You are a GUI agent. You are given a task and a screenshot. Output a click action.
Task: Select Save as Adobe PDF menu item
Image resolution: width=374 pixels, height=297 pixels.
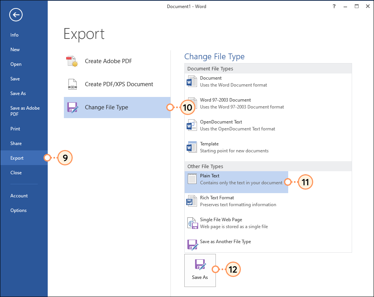(24, 111)
